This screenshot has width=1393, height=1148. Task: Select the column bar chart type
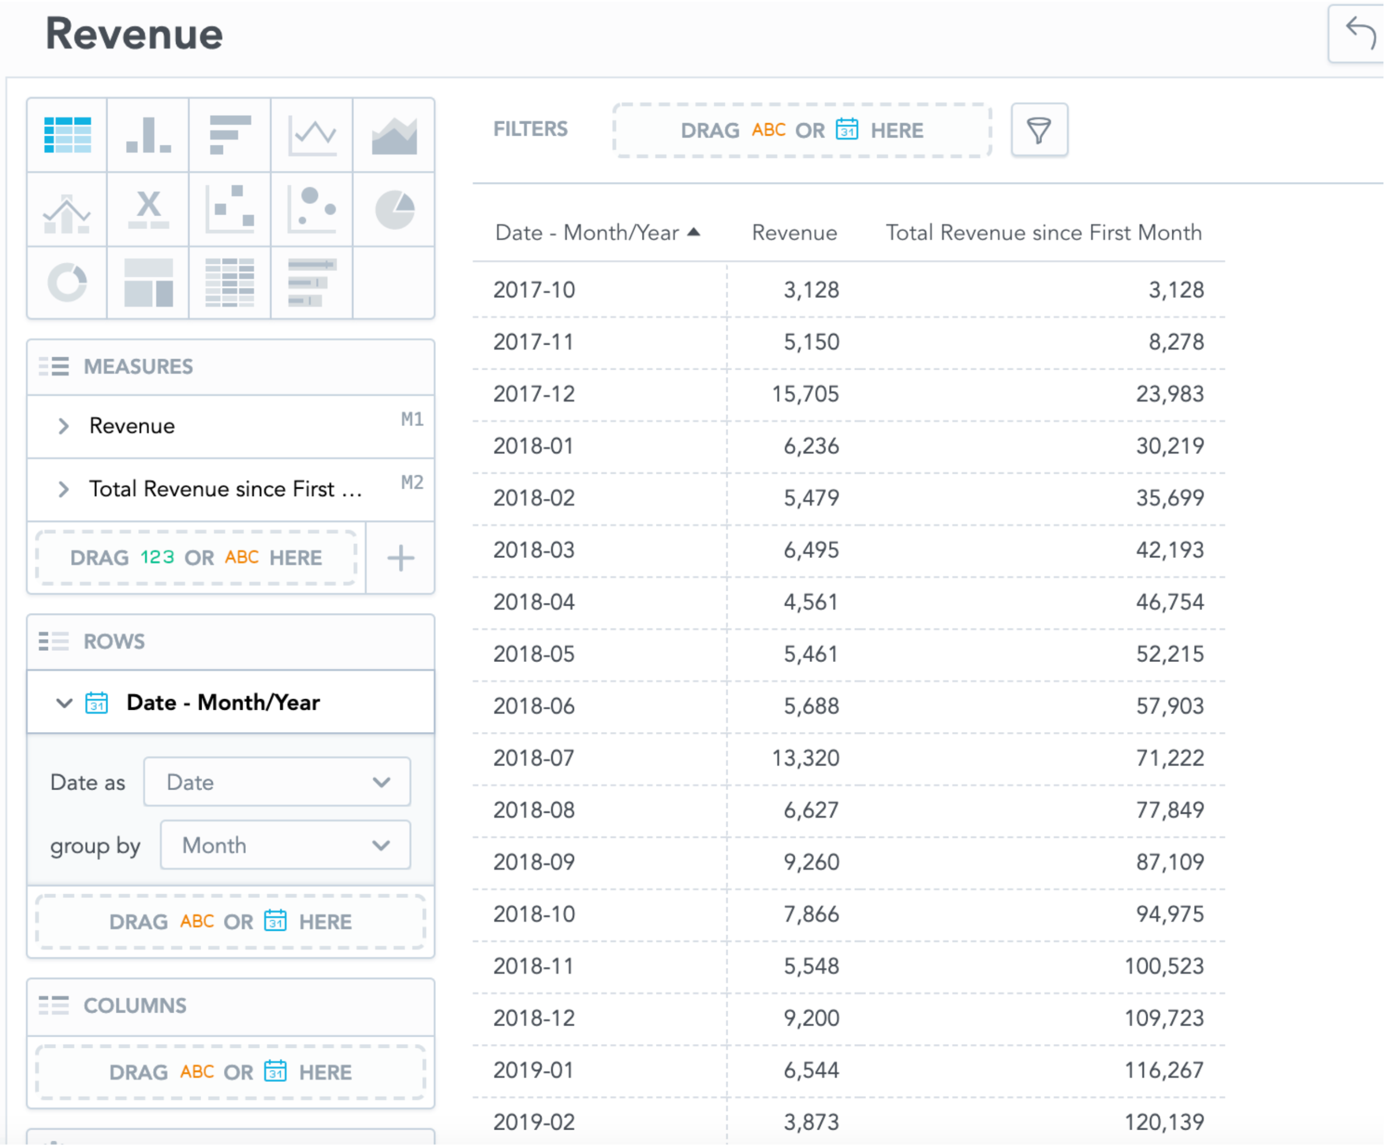point(147,135)
